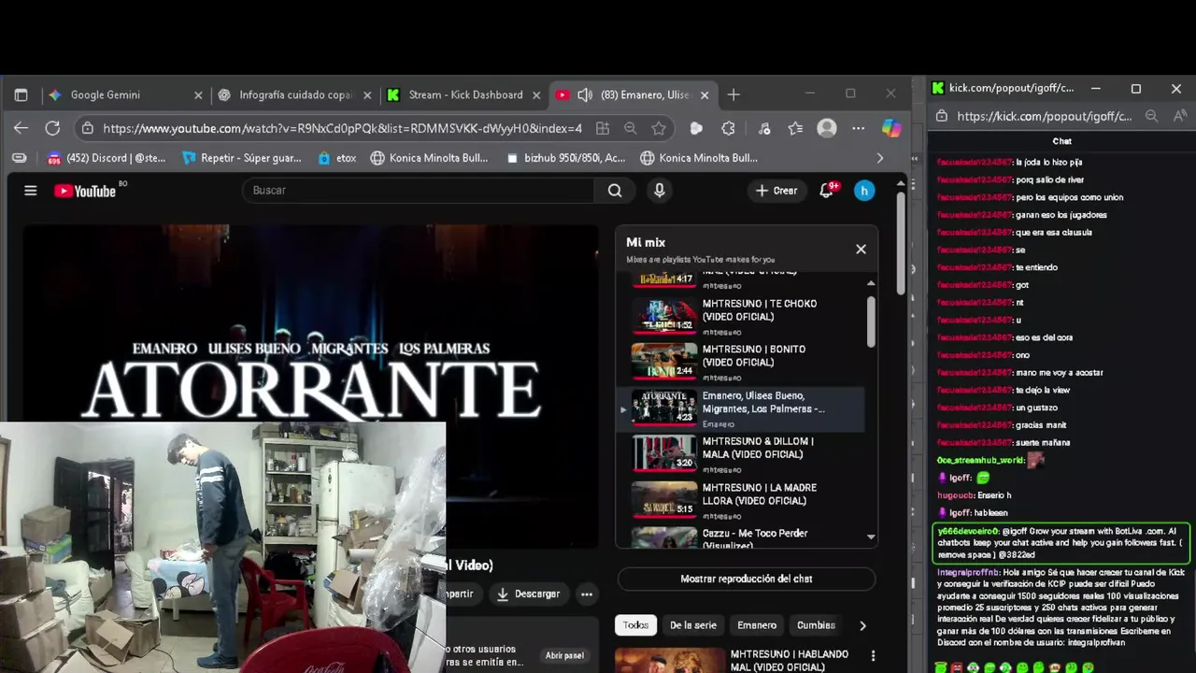Image resolution: width=1196 pixels, height=673 pixels.
Task: Click the Read aloud icon in Kick window
Action: click(1180, 116)
